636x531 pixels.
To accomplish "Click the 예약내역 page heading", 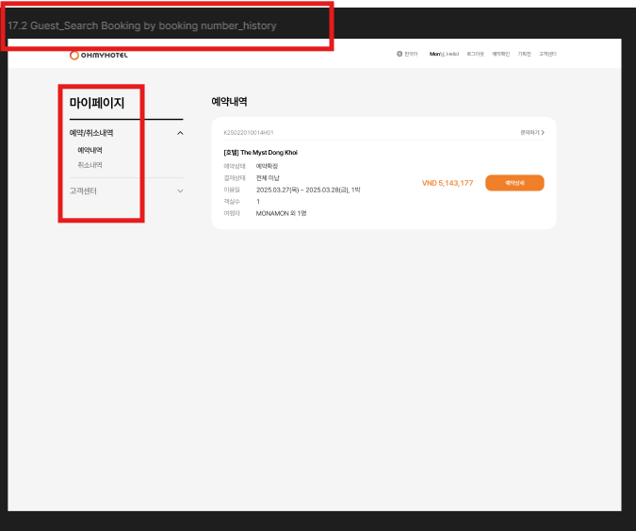I will tap(229, 102).
